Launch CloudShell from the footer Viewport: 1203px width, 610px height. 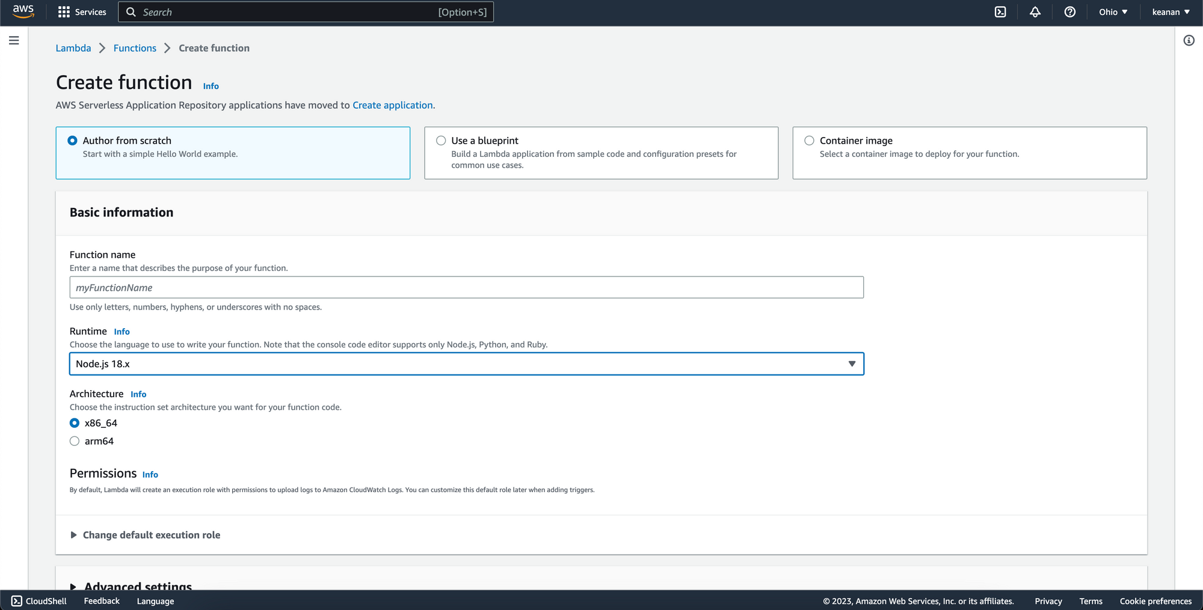[x=39, y=601]
